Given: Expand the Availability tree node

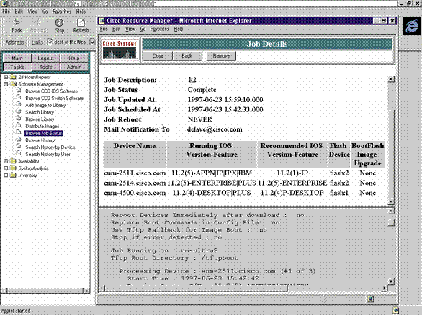Looking at the screenshot, I should click(x=6, y=161).
